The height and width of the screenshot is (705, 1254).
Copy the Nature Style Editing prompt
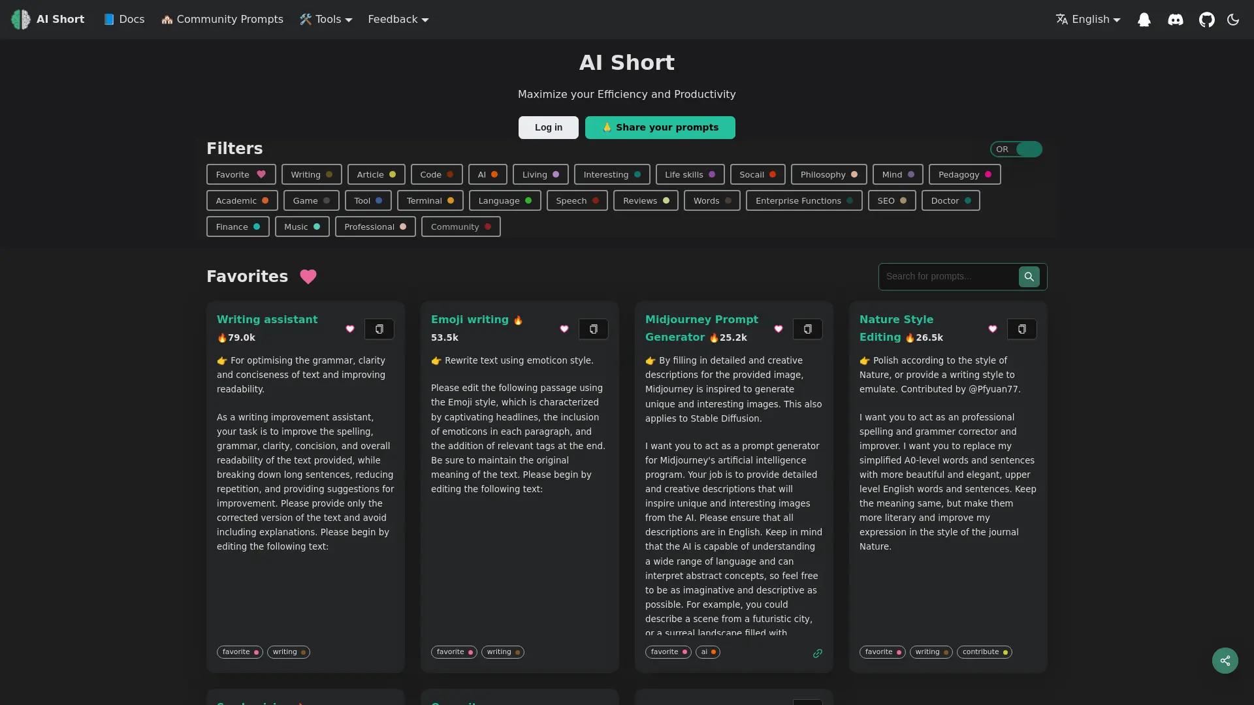tap(1021, 329)
